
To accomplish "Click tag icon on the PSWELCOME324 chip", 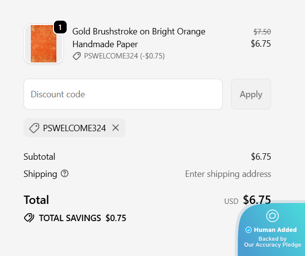I will tap(34, 128).
